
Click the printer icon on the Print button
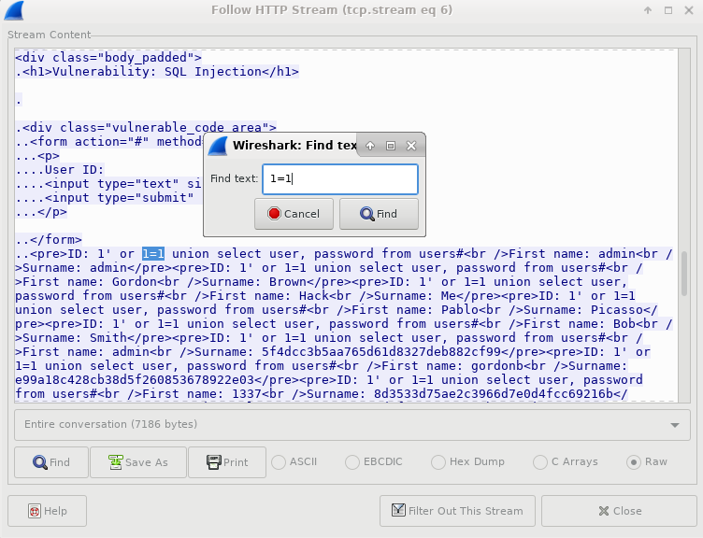pyautogui.click(x=214, y=462)
